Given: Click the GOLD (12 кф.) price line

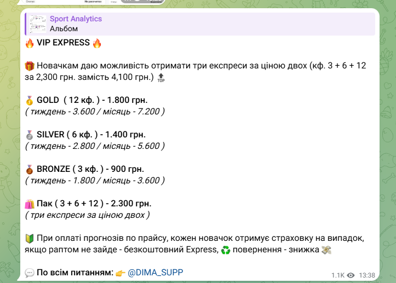Looking at the screenshot, I should tap(92, 100).
